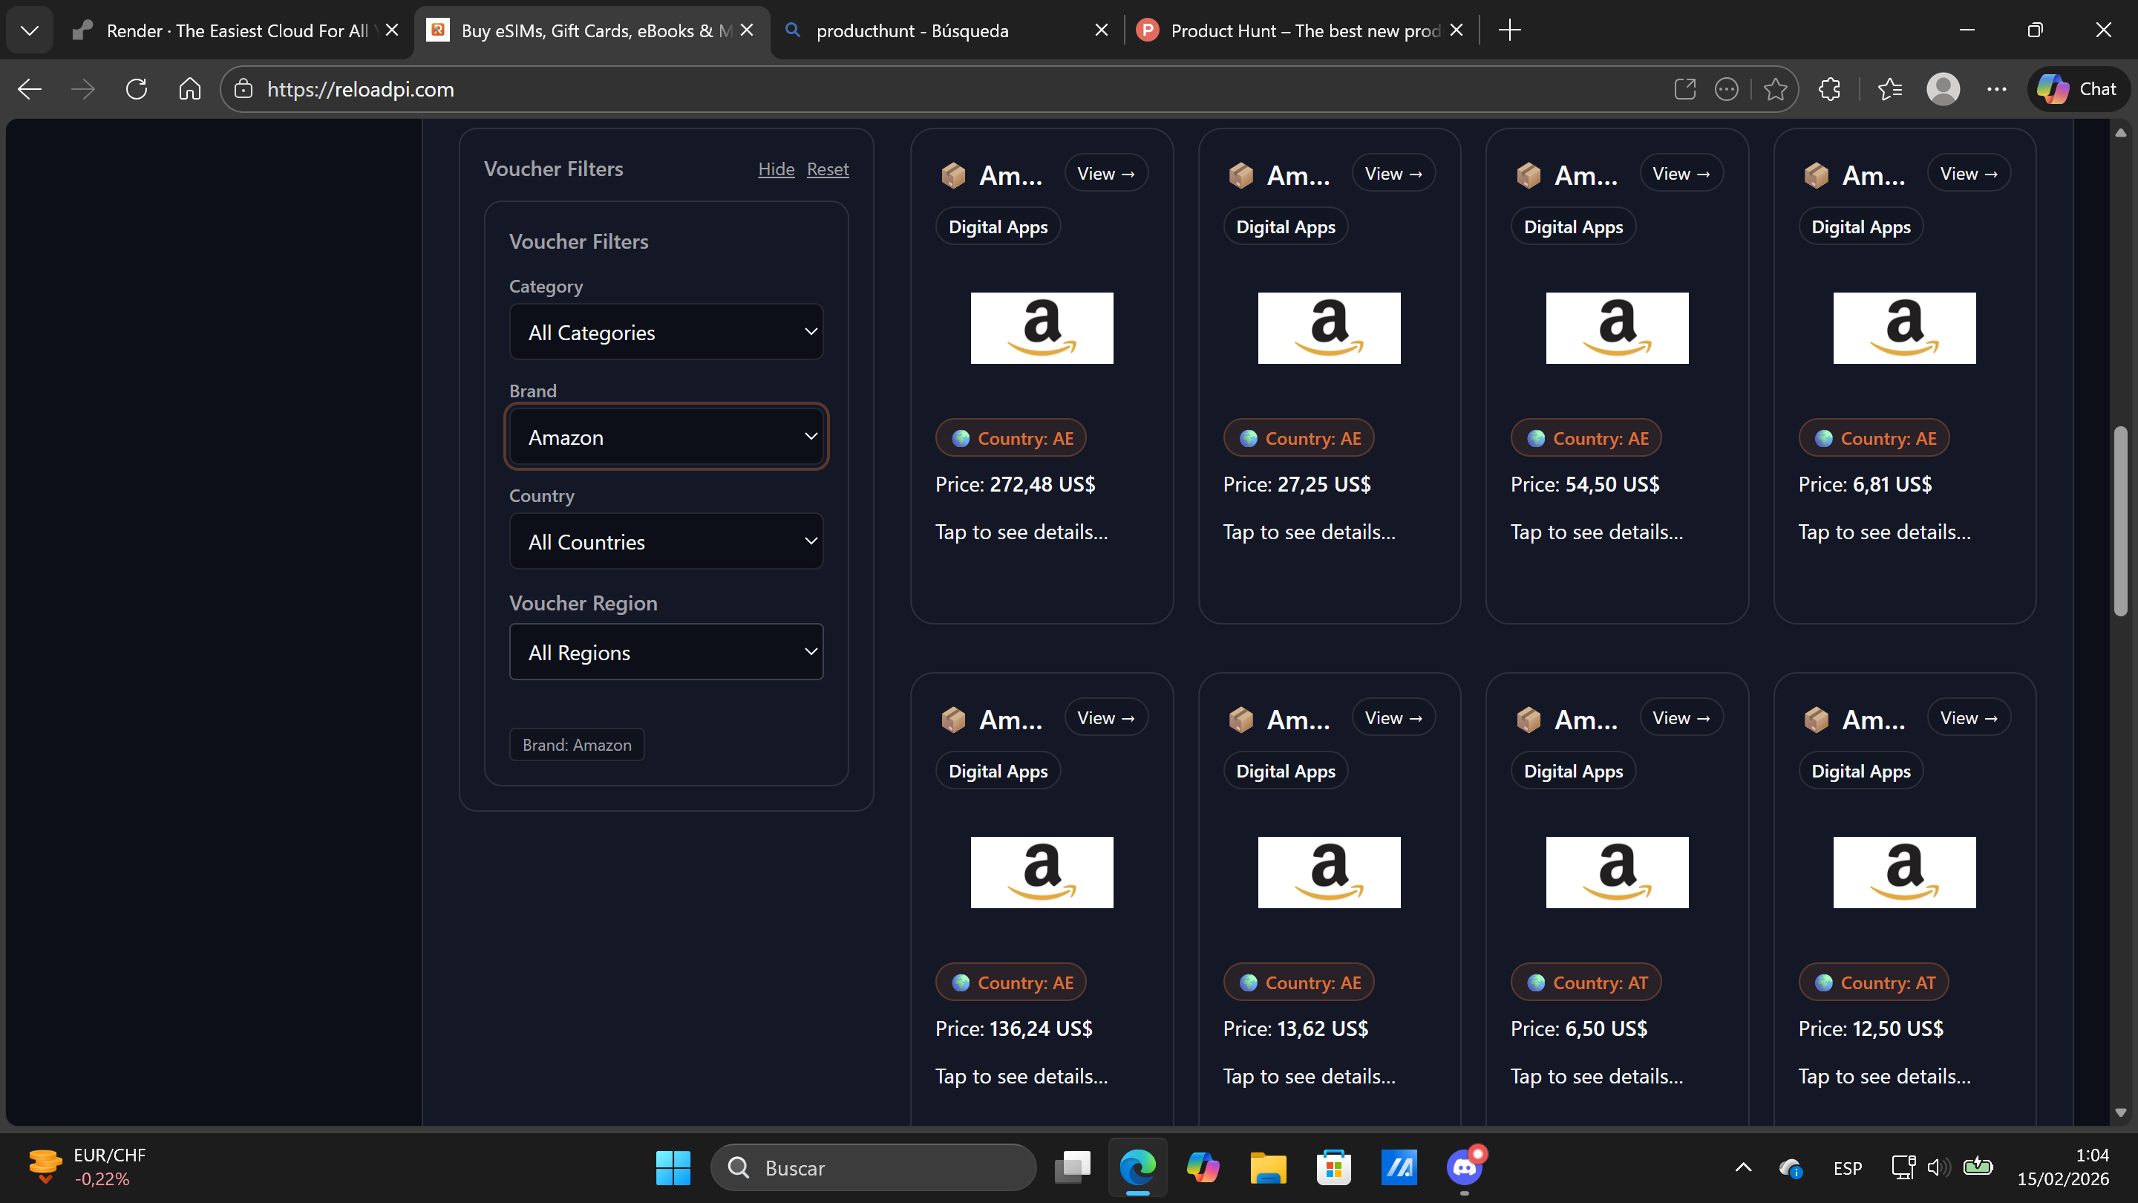
Task: Open the All Categories dropdown
Action: pos(666,331)
